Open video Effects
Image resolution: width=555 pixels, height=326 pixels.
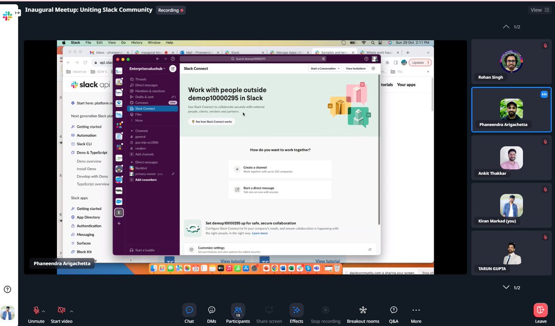(x=296, y=314)
